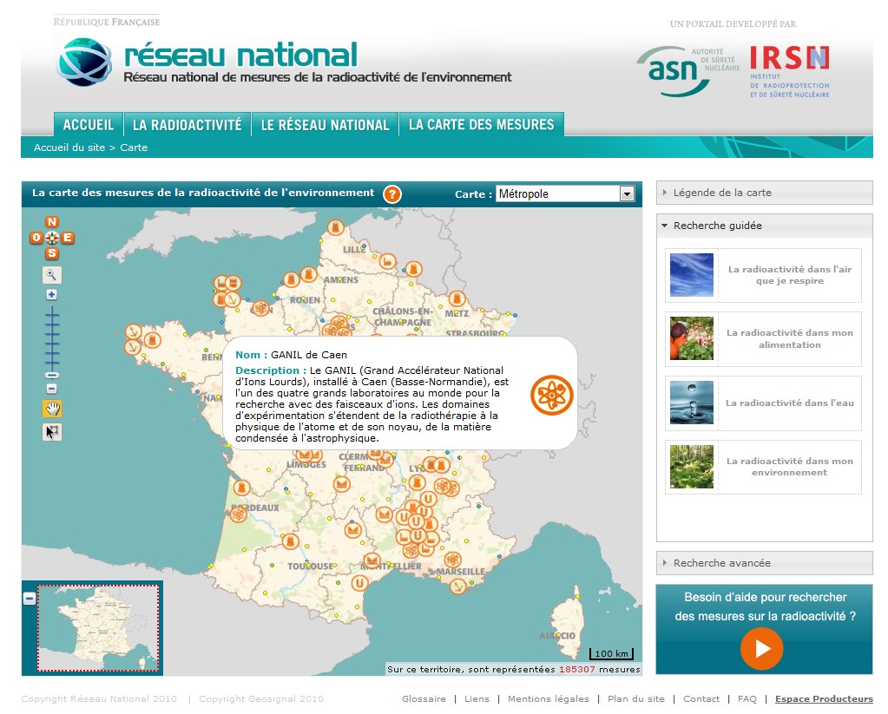The width and height of the screenshot is (888, 714).
Task: Click the réseau national globe logo
Action: pyautogui.click(x=84, y=62)
